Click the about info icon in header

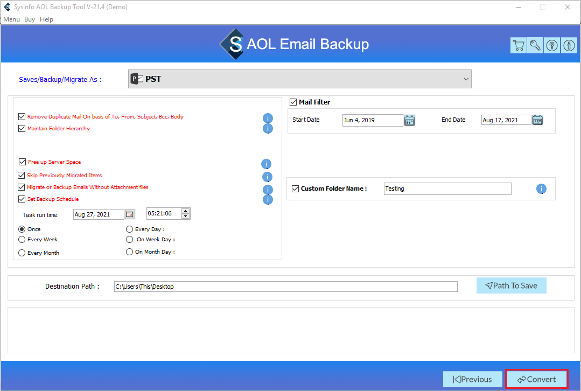(x=569, y=46)
